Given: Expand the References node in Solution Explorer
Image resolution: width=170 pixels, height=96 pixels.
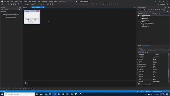Looking at the screenshot, I should [x=140, y=19].
